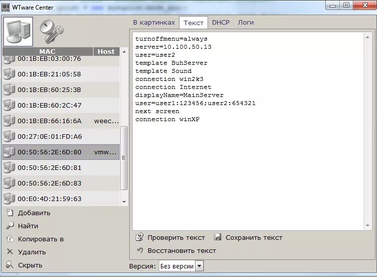The image size is (377, 277).
Task: Click Найти to search terminals
Action: tap(28, 226)
